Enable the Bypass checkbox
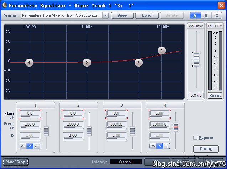The width and height of the screenshot is (227, 169). [x=195, y=138]
